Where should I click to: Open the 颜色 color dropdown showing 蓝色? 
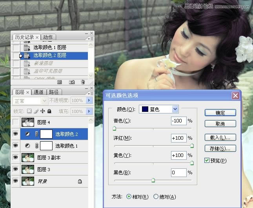pos(175,109)
